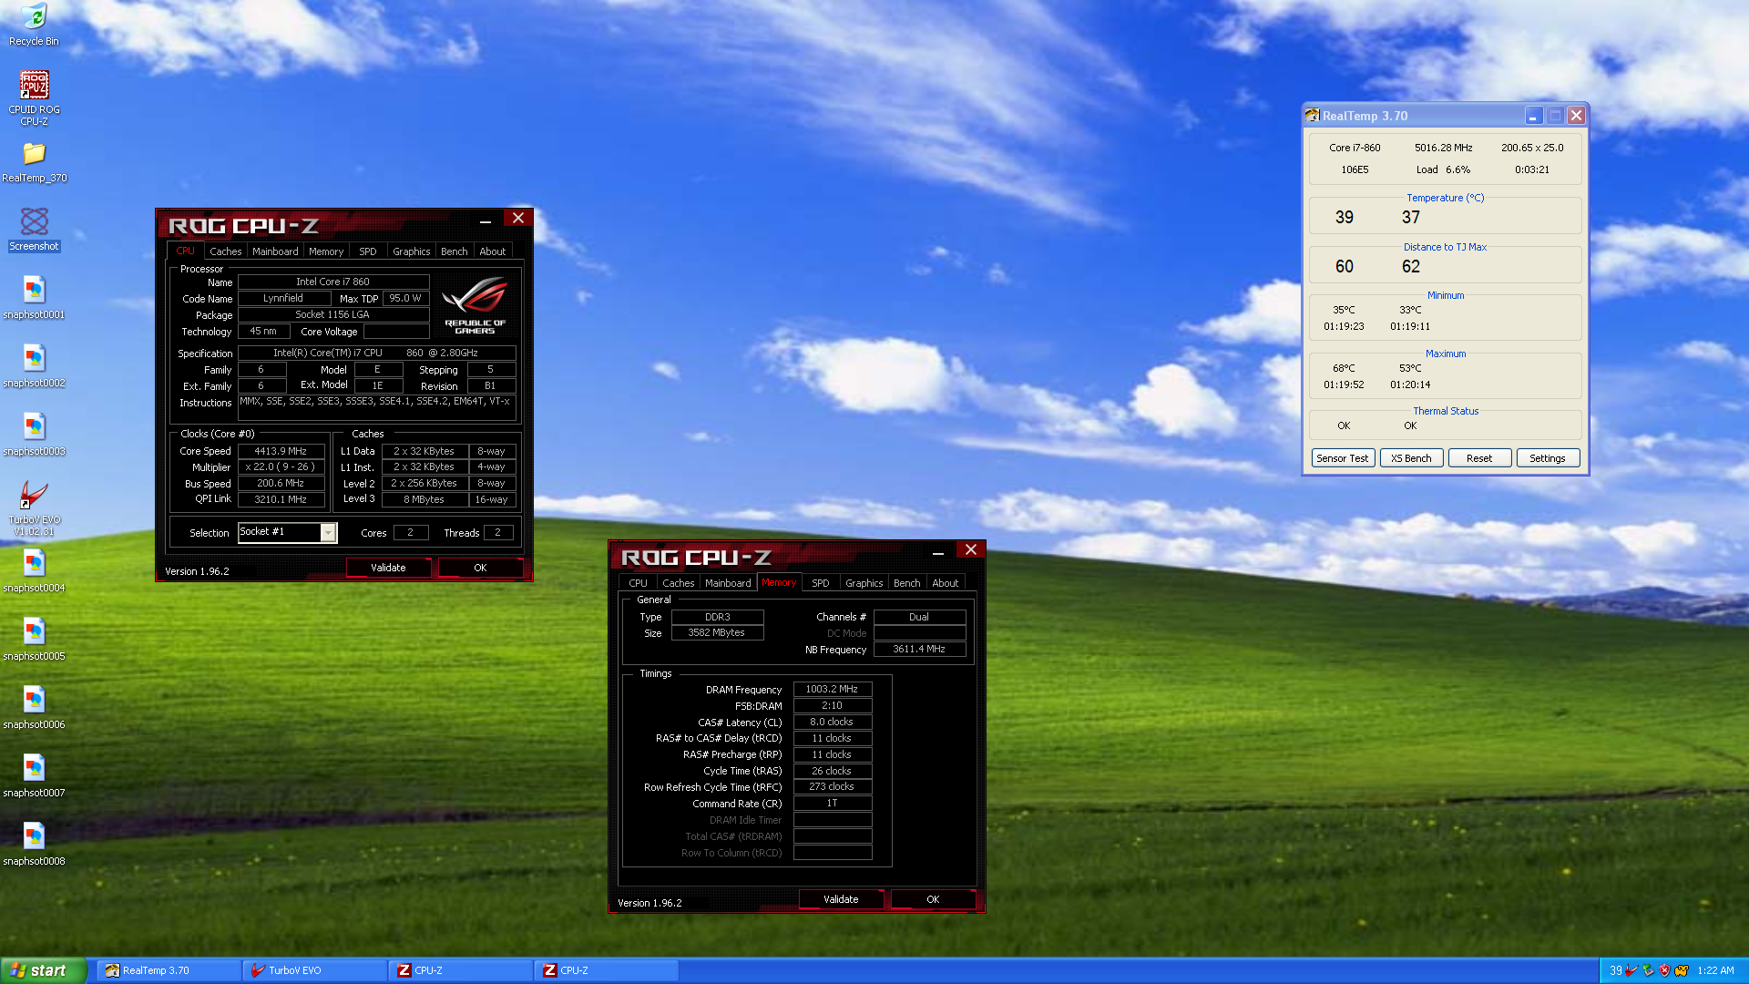Image resolution: width=1749 pixels, height=984 pixels.
Task: Click the Intel Core i7 860 name field
Action: coord(332,282)
